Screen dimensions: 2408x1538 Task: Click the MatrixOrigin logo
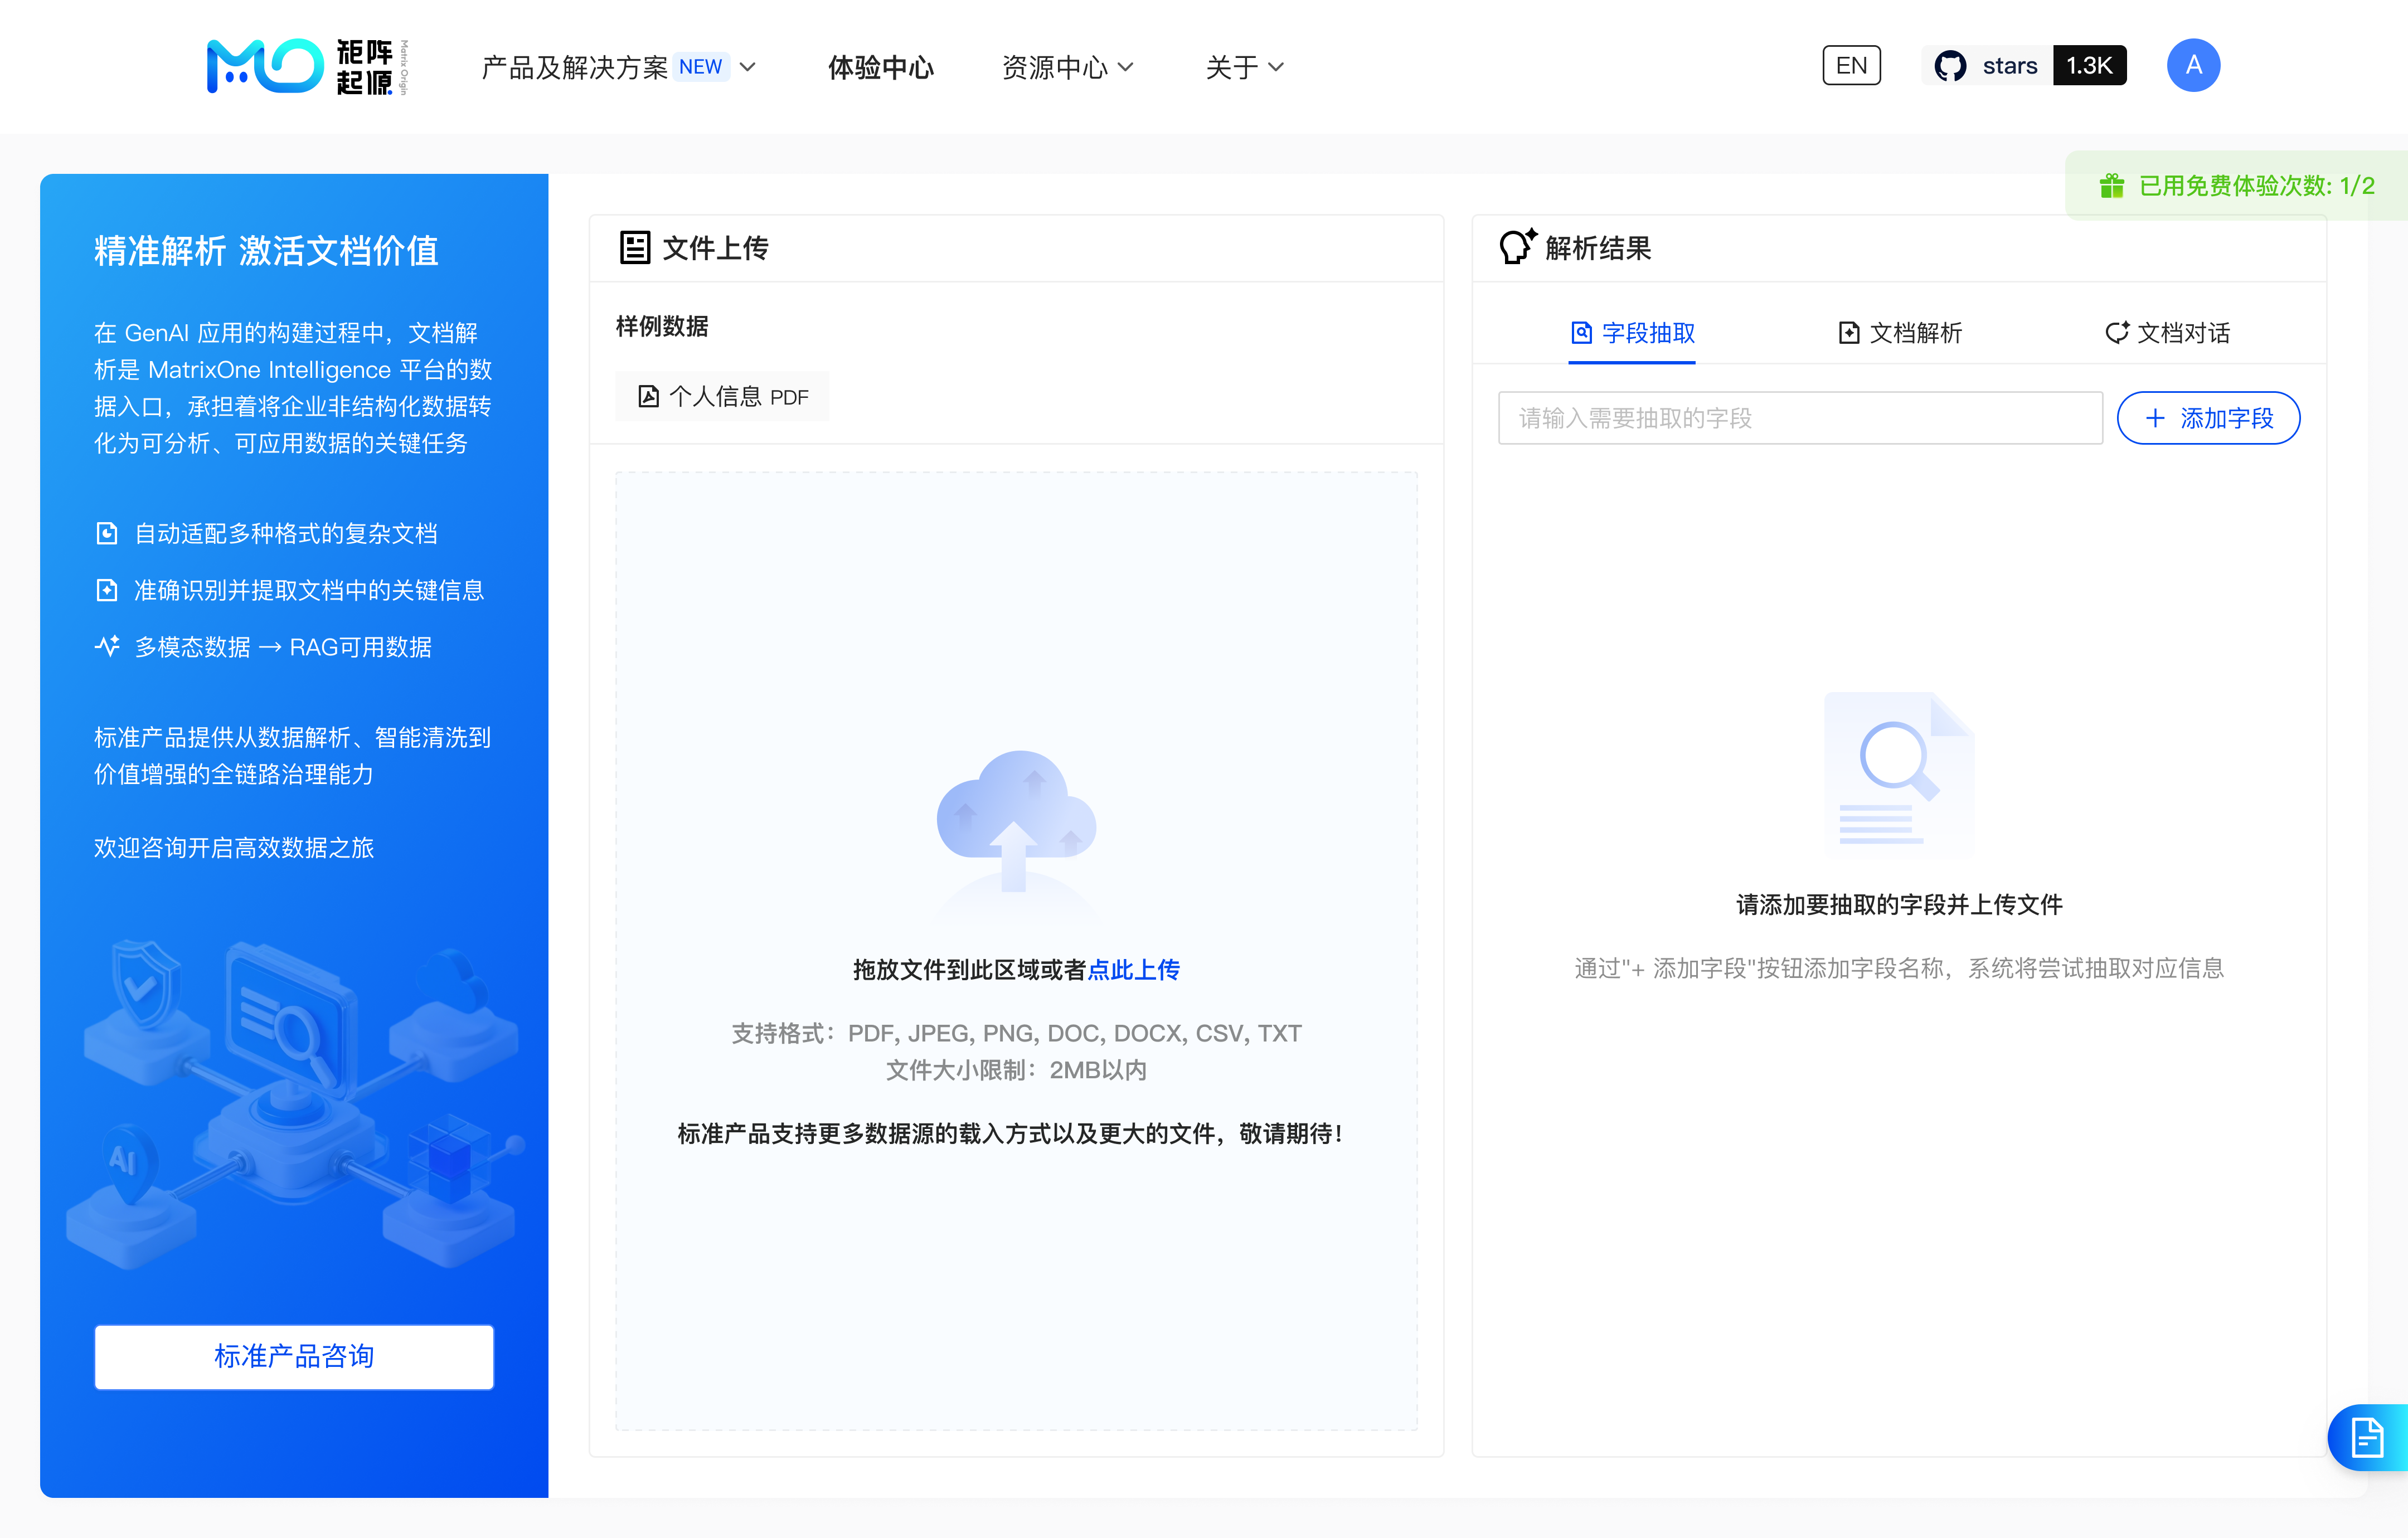pyautogui.click(x=305, y=66)
